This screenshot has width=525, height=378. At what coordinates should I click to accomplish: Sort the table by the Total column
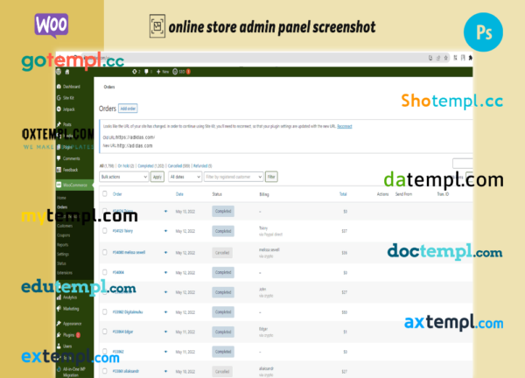[343, 194]
